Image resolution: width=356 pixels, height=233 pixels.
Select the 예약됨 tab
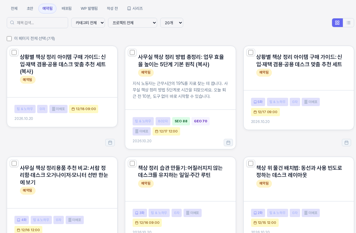(48, 8)
